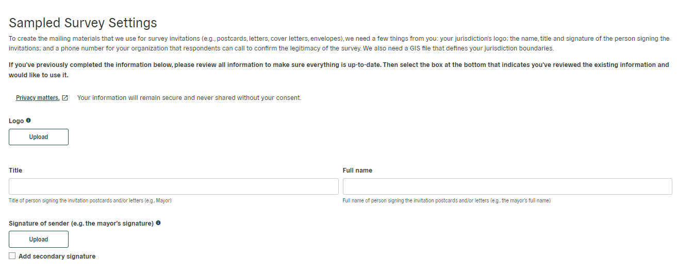This screenshot has height=274, width=677.
Task: Click the "Logo" section label
Action: 16,121
